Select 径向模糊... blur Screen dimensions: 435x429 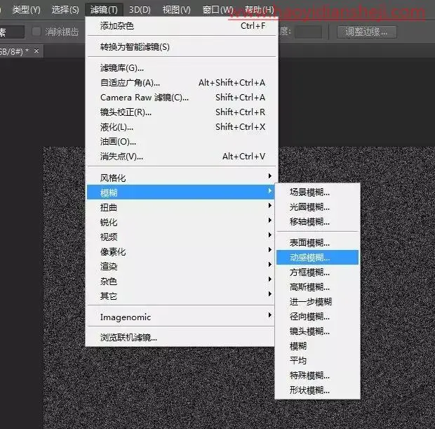tap(318, 316)
